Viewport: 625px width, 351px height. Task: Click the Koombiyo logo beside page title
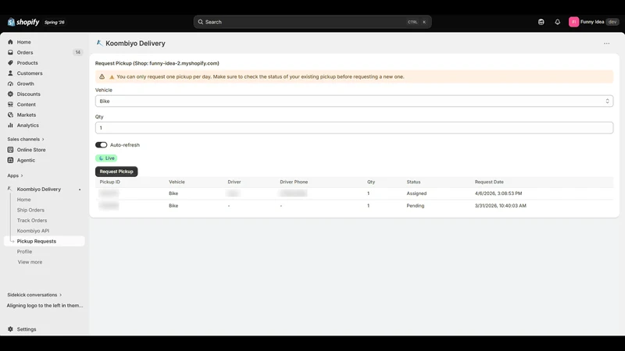point(99,43)
